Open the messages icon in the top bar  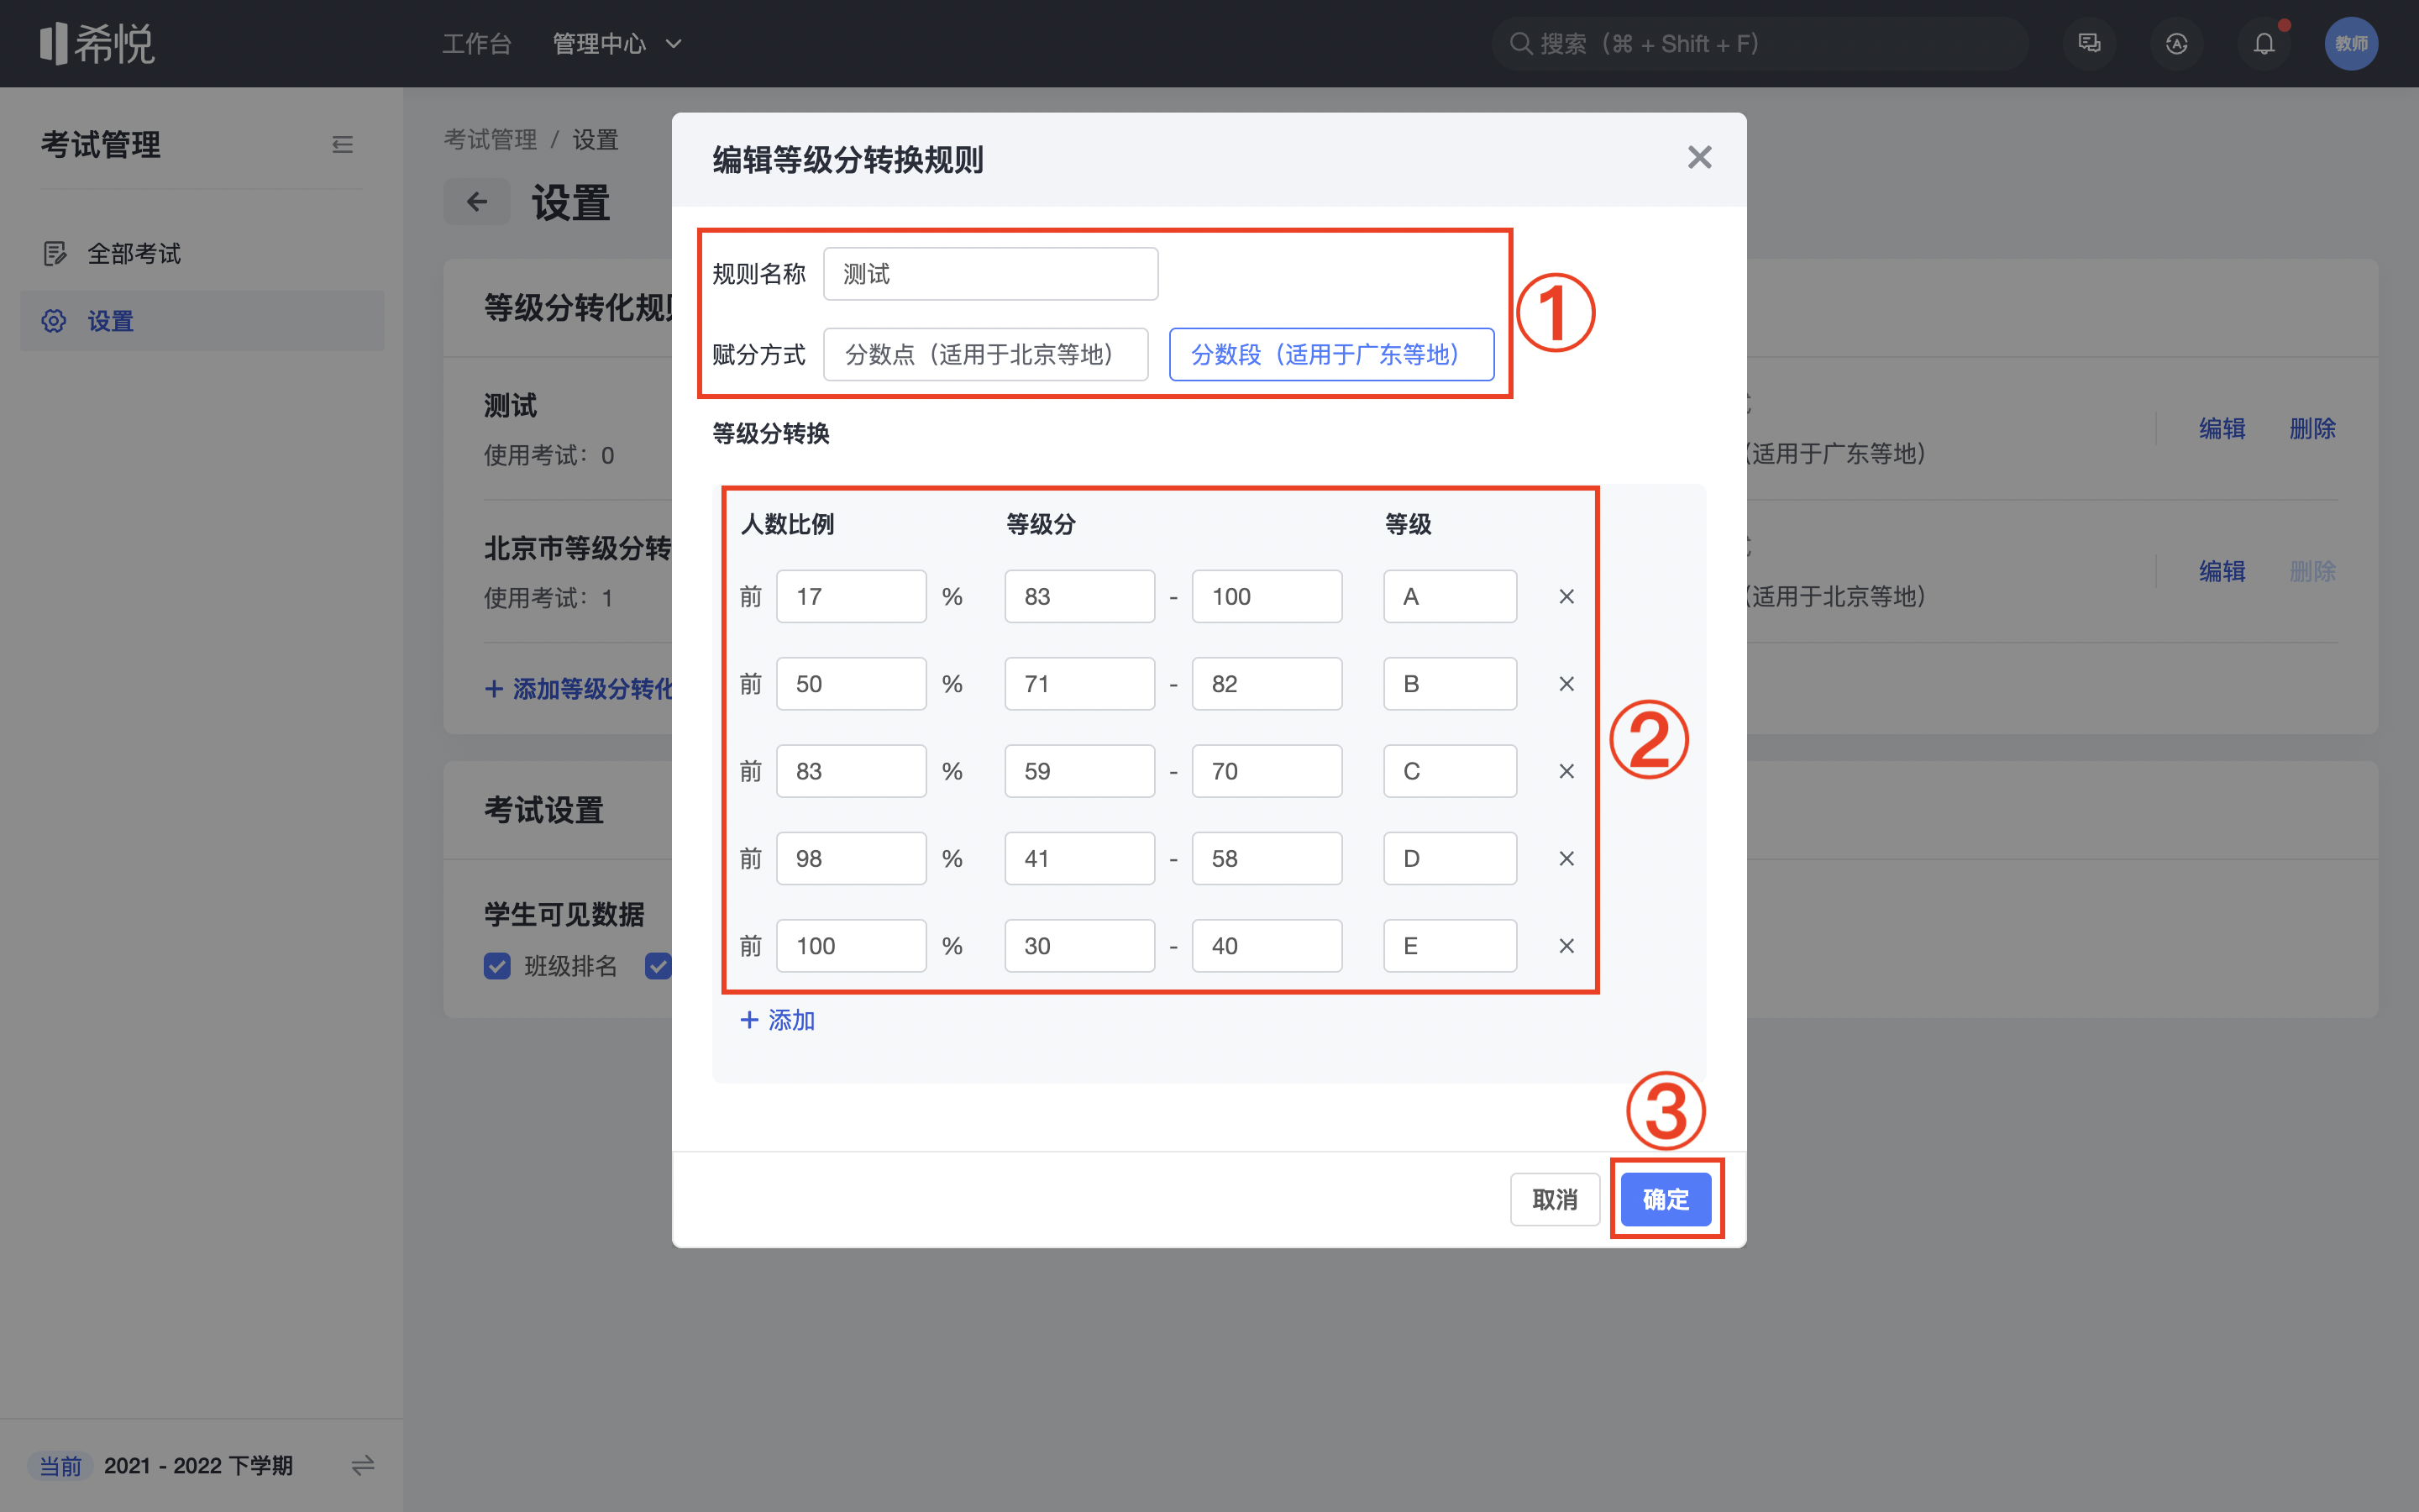[x=2089, y=43]
